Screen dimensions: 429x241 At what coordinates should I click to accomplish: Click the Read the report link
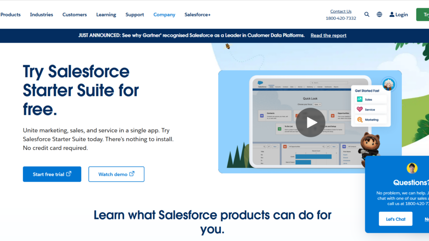coord(328,35)
